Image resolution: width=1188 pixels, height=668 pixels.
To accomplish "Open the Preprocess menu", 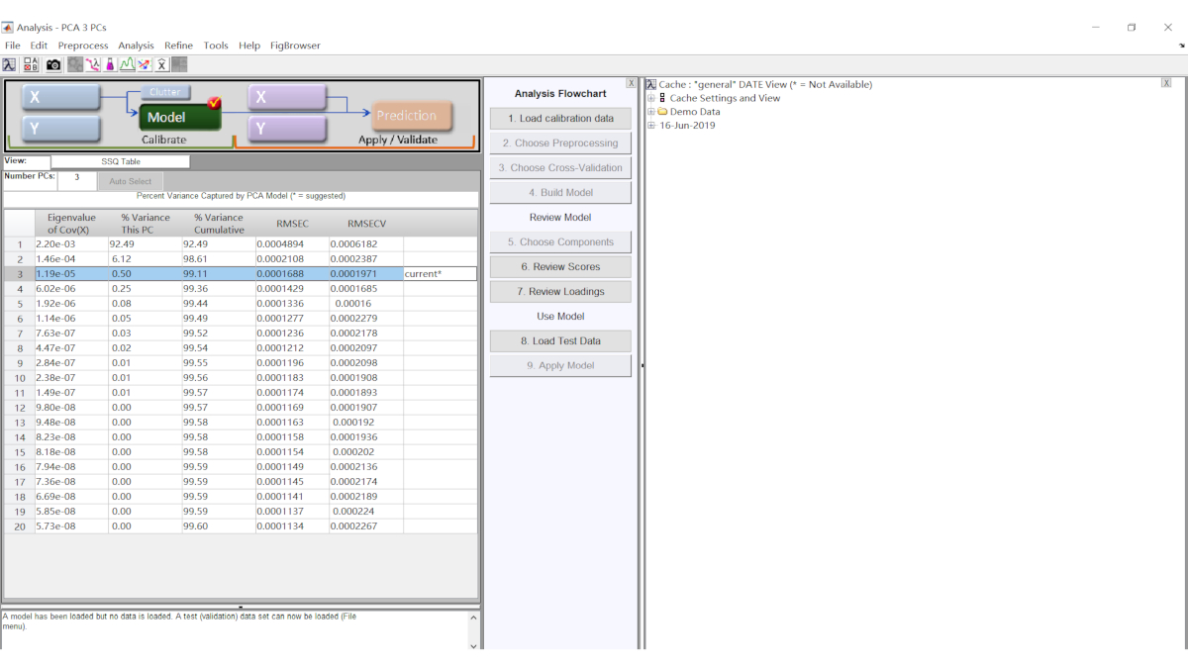I will coord(83,46).
